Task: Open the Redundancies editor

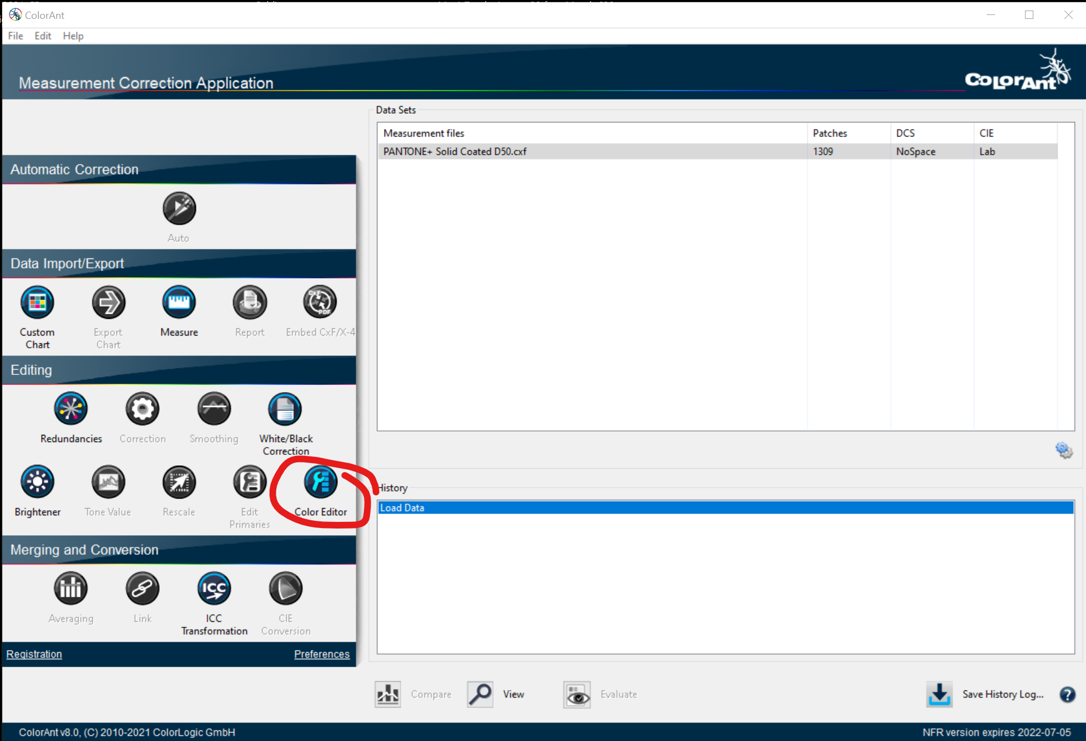Action: click(x=70, y=408)
